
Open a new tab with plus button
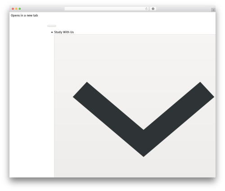(x=213, y=10)
